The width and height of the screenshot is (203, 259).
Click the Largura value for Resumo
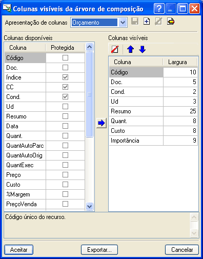[180, 111]
